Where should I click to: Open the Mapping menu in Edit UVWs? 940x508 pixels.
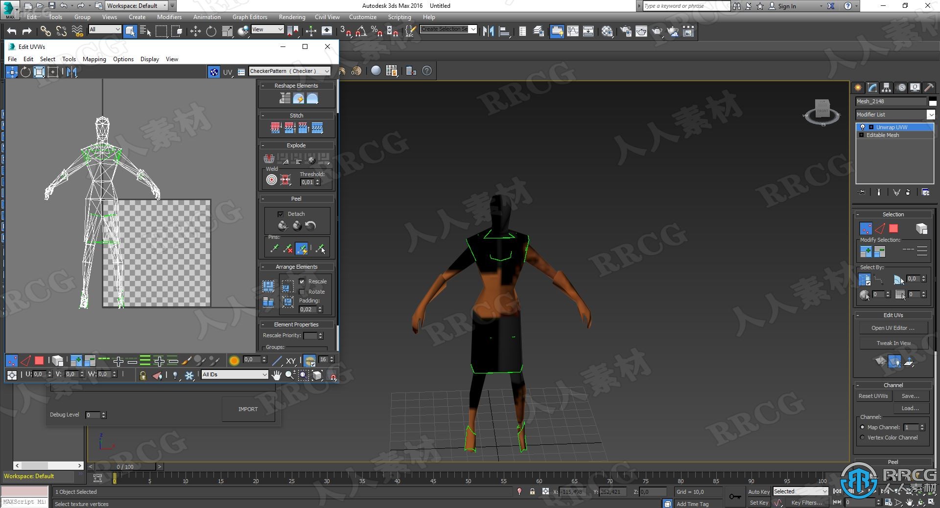(94, 59)
